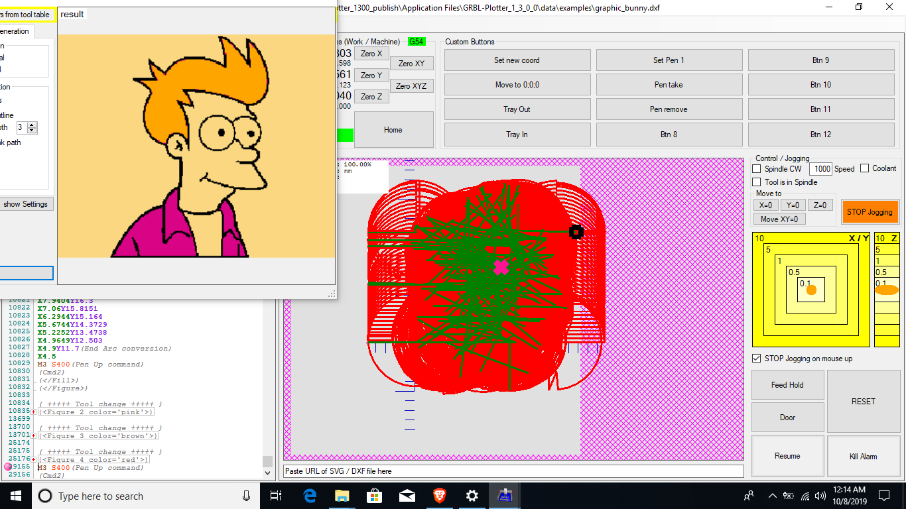Image resolution: width=906 pixels, height=509 pixels.
Task: Toggle the Coolant checkbox
Action: coord(864,168)
